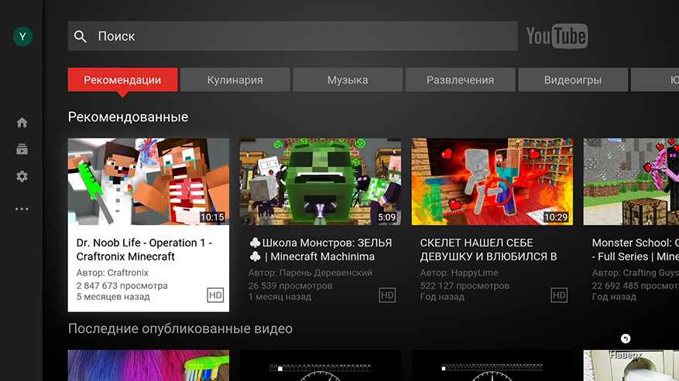Click 'Автор: Craftronix' text
This screenshot has width=679, height=381.
tap(112, 273)
